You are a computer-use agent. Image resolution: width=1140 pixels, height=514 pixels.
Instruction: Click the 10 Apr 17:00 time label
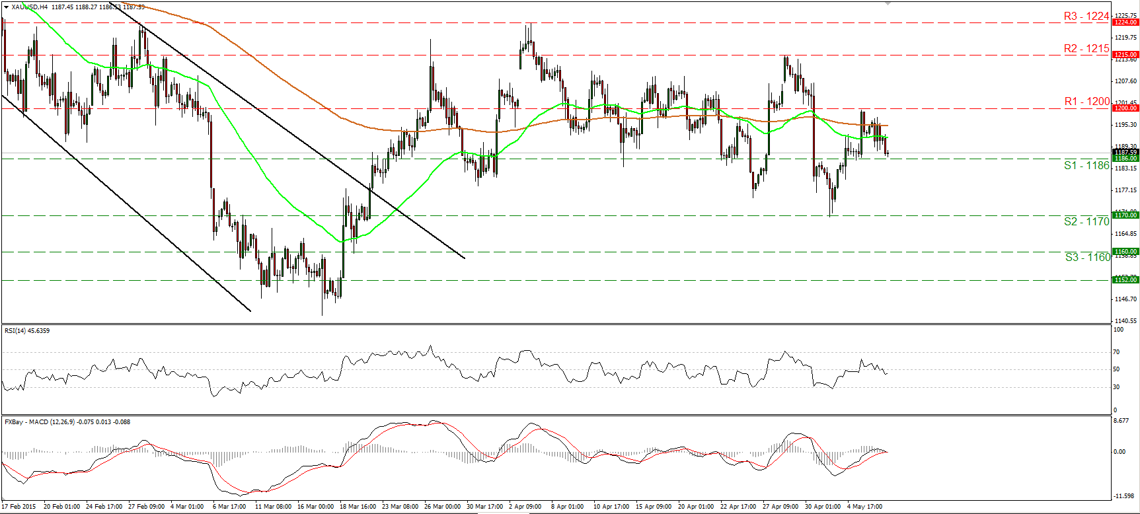tap(611, 507)
